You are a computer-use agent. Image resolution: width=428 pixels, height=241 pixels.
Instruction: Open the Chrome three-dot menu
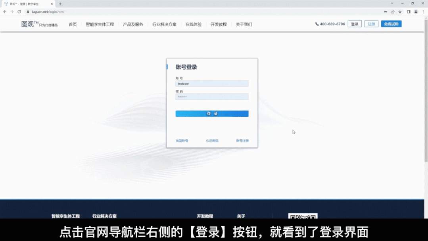(423, 12)
